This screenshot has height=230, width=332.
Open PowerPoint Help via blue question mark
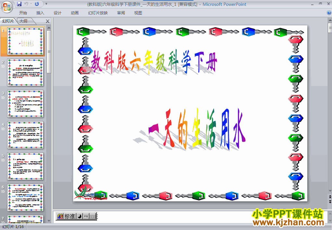(329, 13)
